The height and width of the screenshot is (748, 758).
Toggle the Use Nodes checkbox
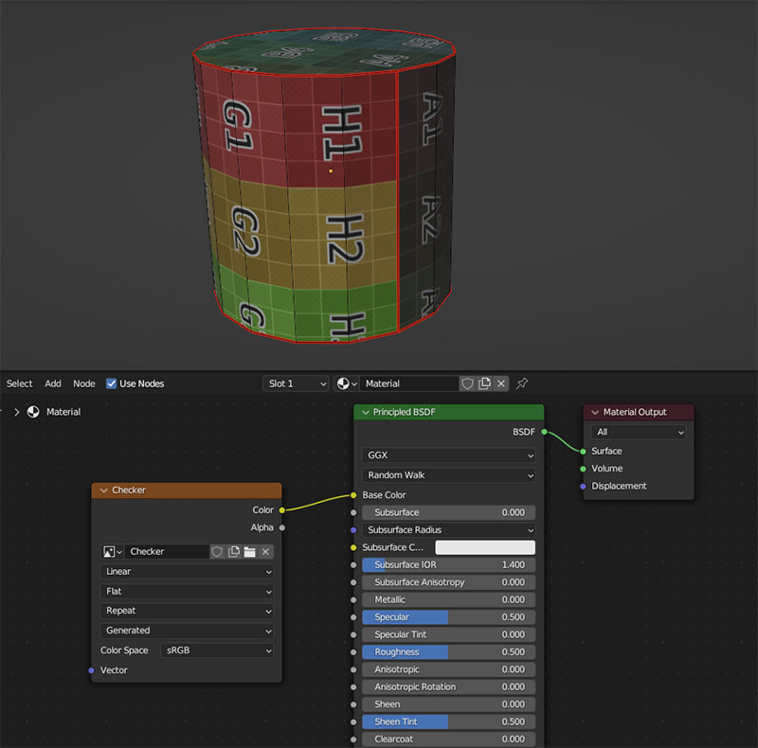(111, 383)
